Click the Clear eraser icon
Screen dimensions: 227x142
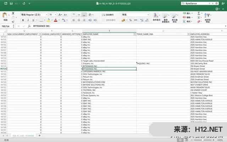[199, 21]
